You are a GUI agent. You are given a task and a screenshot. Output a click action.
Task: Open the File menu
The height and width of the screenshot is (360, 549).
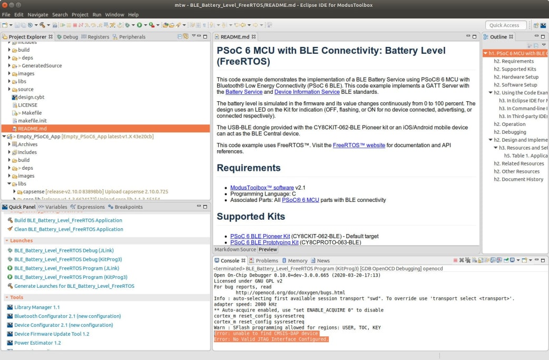point(6,15)
